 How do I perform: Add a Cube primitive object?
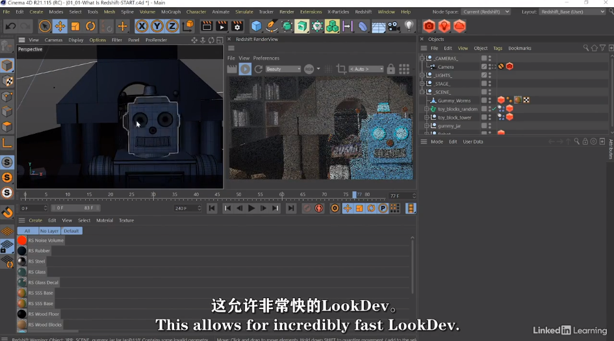coord(256,26)
